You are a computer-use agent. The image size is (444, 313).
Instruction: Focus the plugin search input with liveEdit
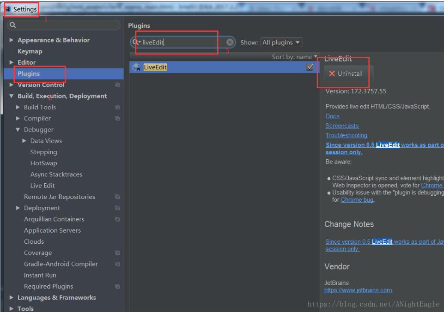pos(182,42)
